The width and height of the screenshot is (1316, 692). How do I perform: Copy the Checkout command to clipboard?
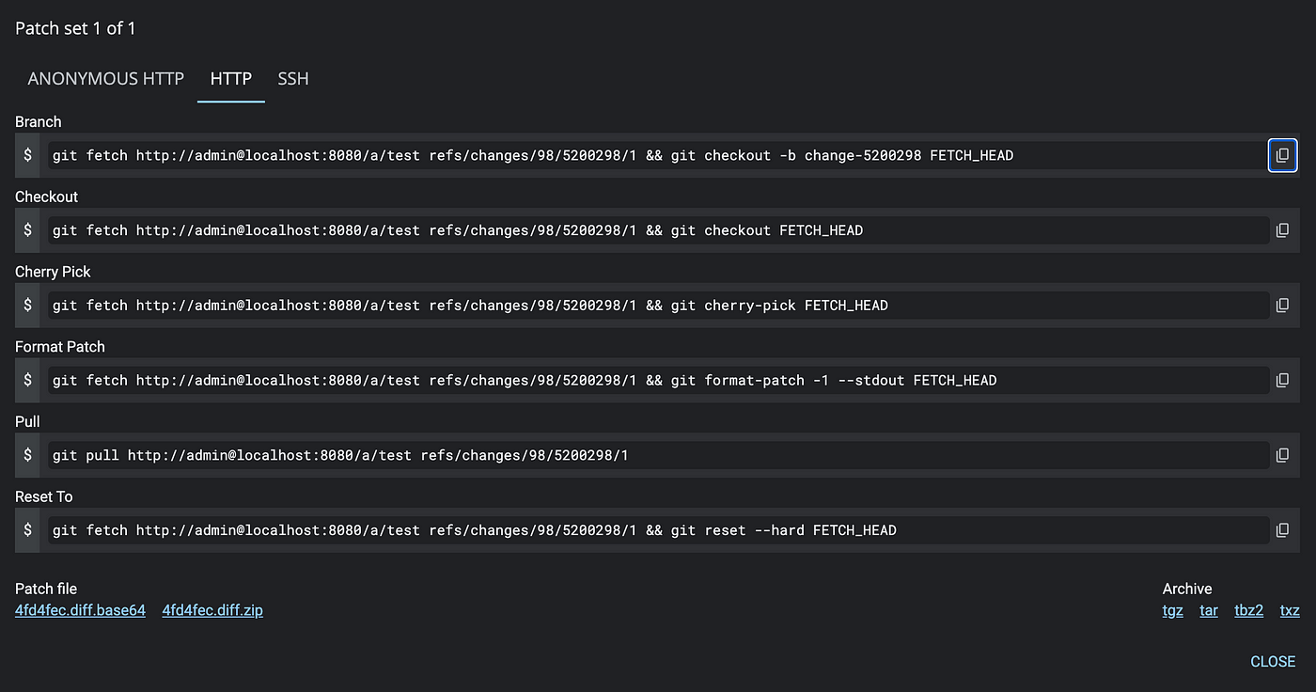tap(1282, 230)
